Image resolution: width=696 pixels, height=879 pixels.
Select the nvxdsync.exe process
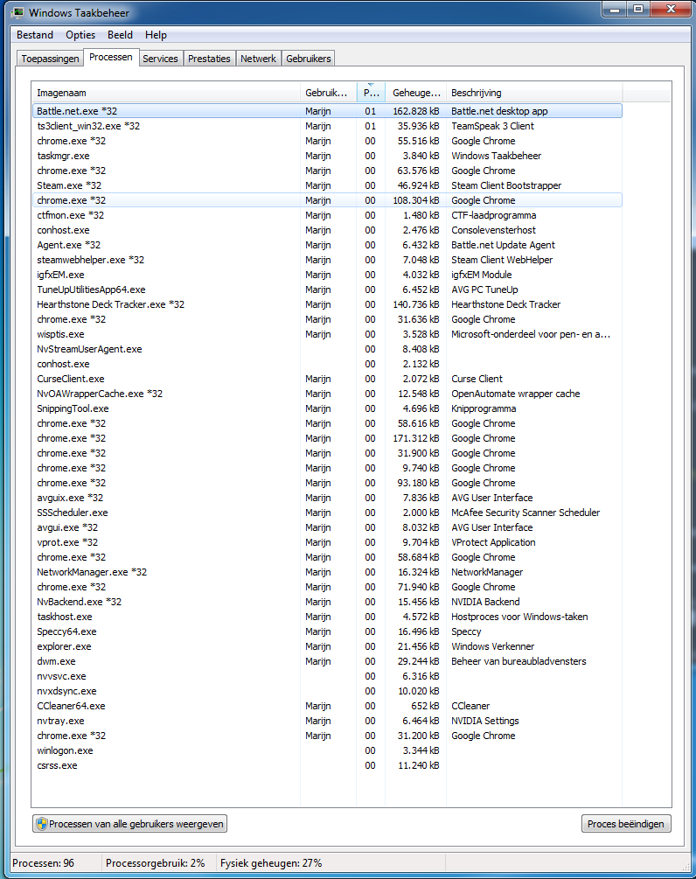327,691
